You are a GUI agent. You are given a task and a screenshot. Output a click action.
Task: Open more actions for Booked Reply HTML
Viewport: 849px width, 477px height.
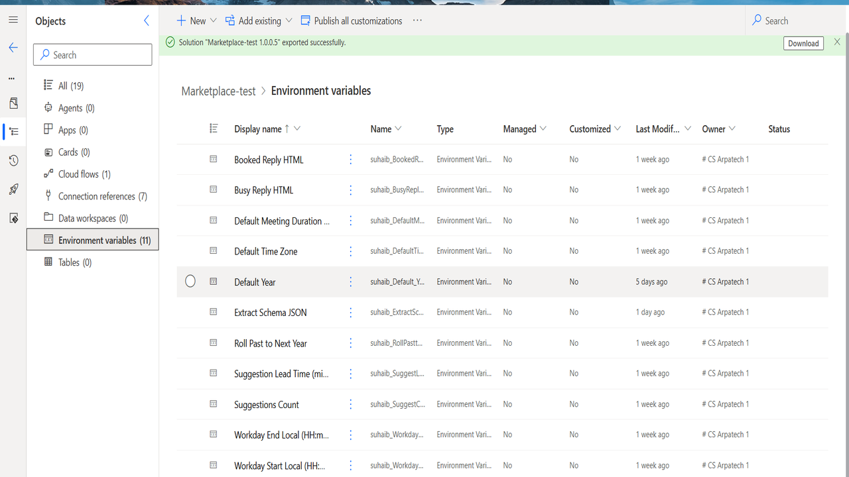tap(351, 160)
